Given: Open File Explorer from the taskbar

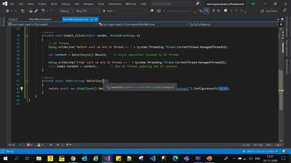Looking at the screenshot, I should (x=39, y=158).
